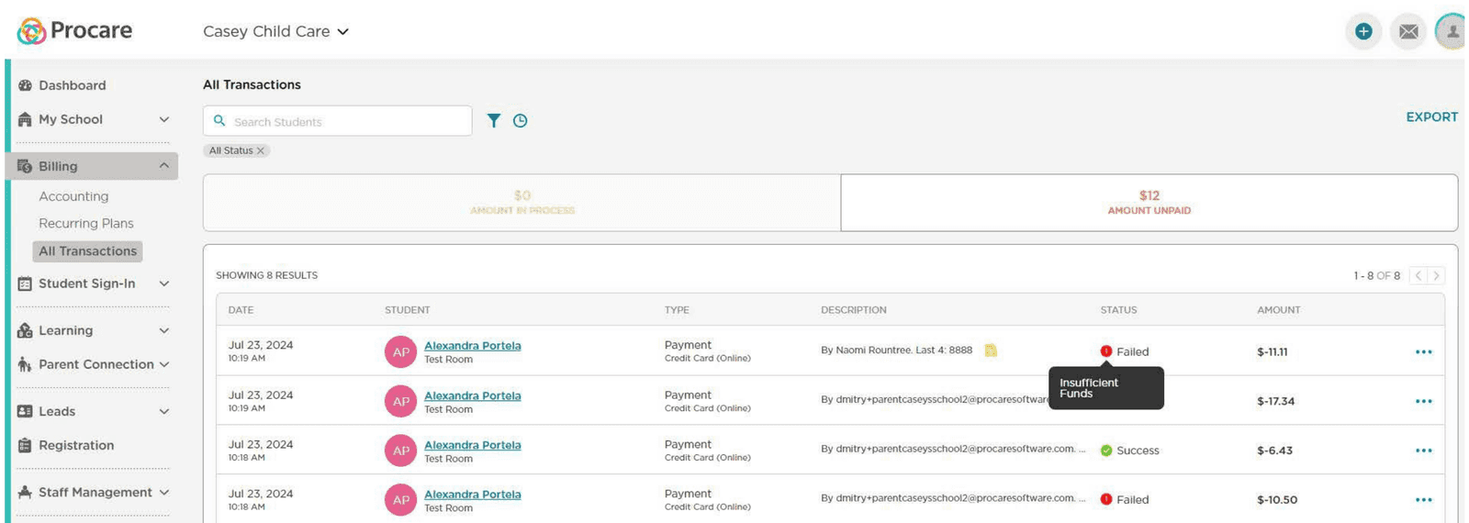The image size is (1469, 523).
Task: Click the AMOUNT column header
Action: pyautogui.click(x=1278, y=310)
